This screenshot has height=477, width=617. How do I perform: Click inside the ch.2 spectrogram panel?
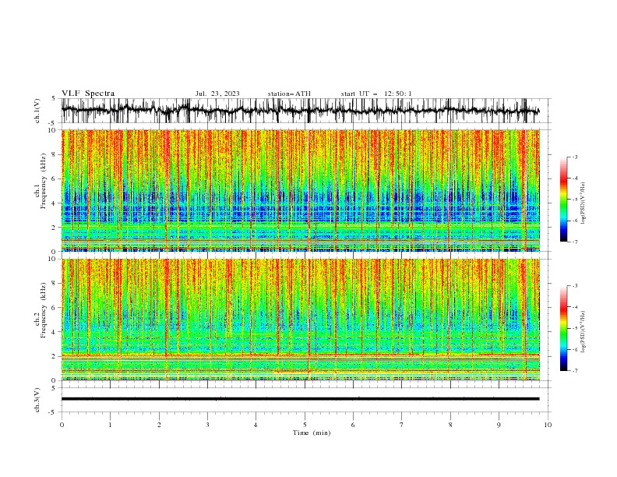point(301,320)
